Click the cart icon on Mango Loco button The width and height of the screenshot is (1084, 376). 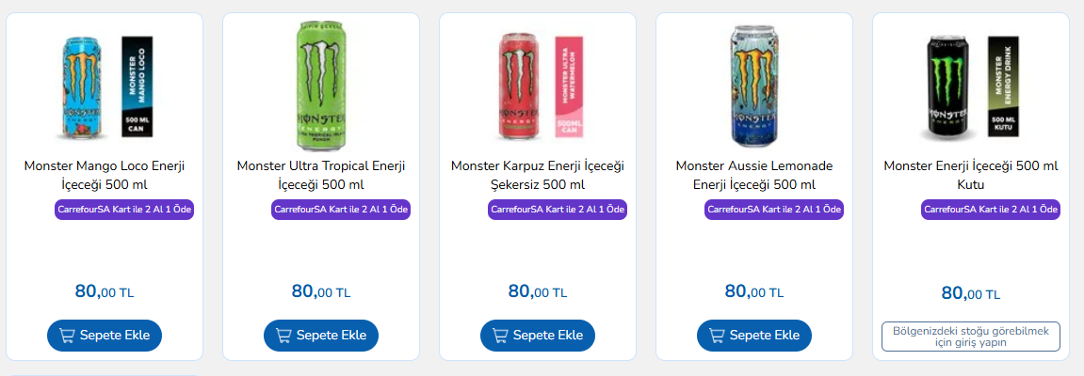pos(67,336)
